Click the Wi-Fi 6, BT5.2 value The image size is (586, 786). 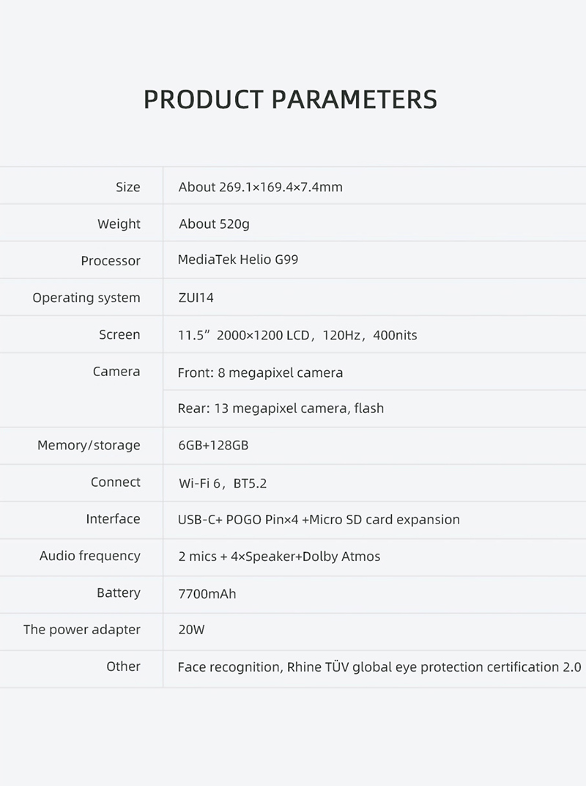(223, 483)
